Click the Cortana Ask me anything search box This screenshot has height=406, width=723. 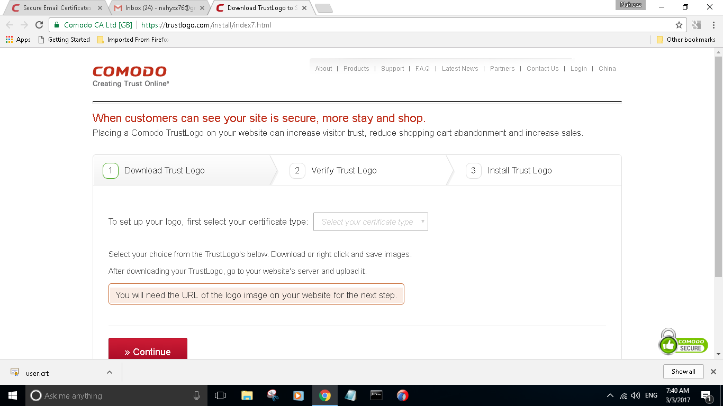116,395
